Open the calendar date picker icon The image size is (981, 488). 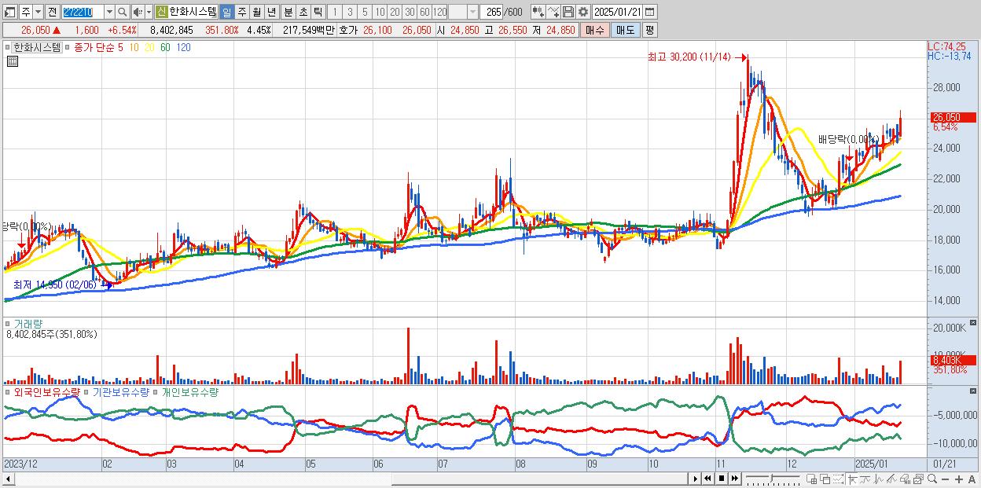649,12
